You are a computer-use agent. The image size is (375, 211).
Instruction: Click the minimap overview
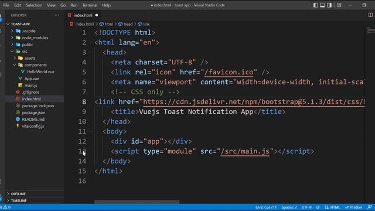click(370, 30)
